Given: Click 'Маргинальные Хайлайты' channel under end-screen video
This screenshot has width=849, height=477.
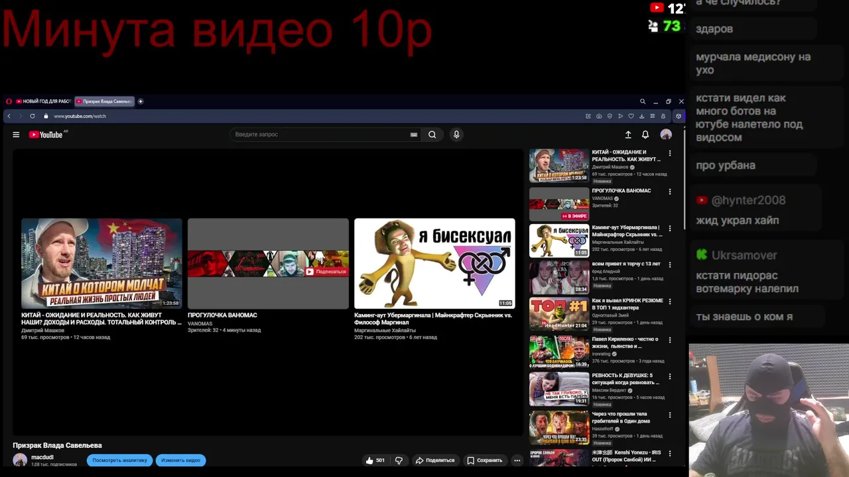Looking at the screenshot, I should (x=385, y=330).
